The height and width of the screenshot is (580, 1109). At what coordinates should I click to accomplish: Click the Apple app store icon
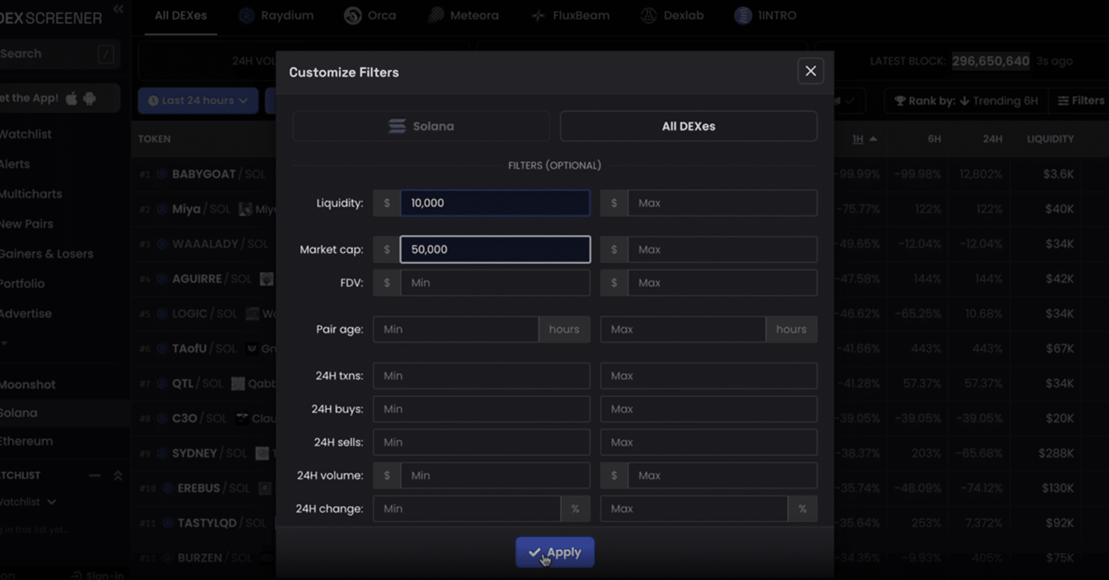point(72,98)
